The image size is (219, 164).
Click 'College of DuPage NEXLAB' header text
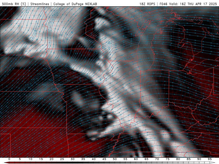click(x=75, y=4)
